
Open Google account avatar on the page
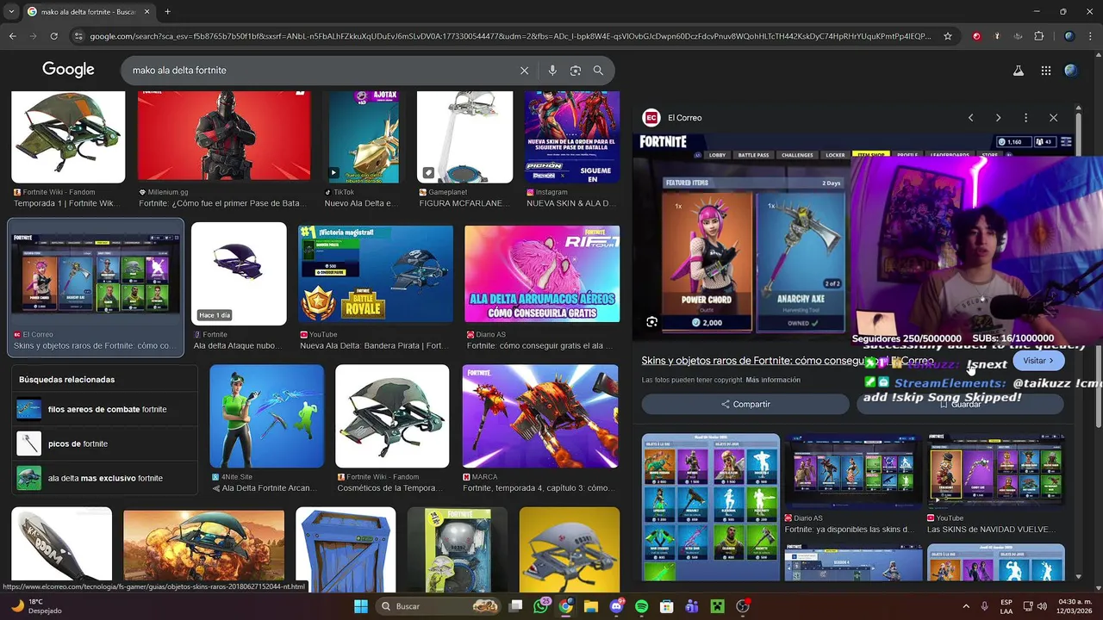pyautogui.click(x=1071, y=71)
